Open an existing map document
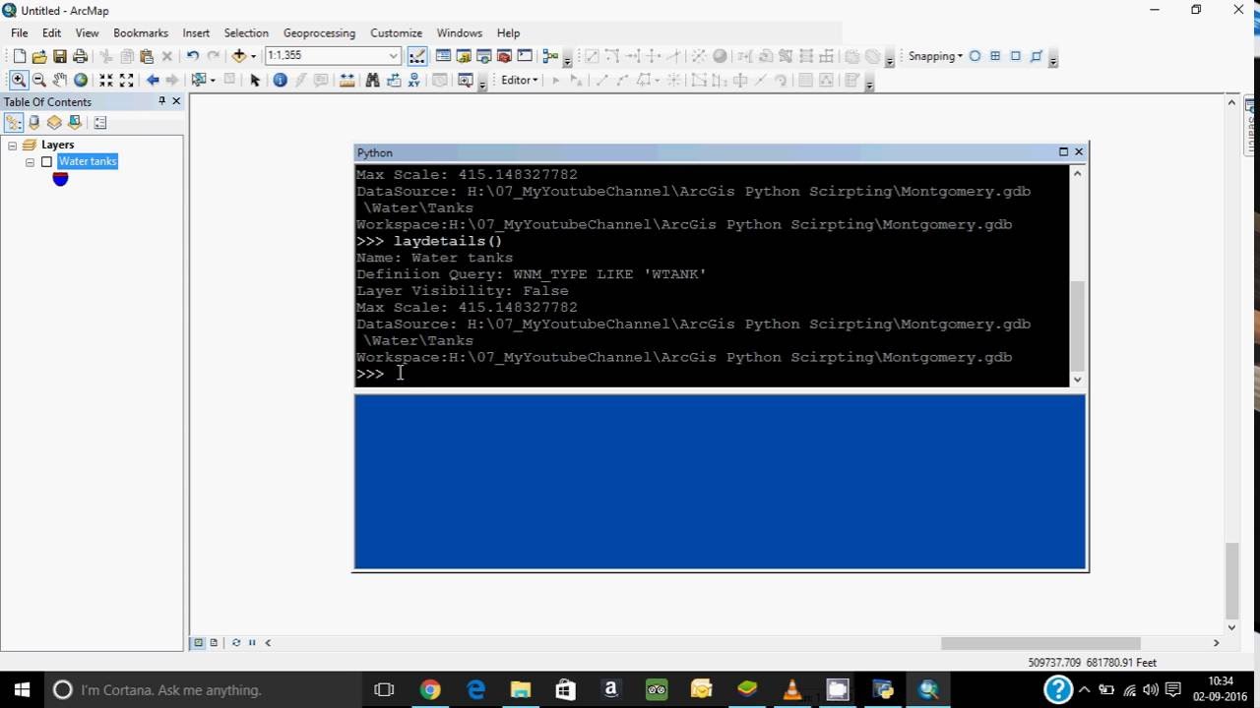Screen dimensions: 1260x708 [x=39, y=56]
